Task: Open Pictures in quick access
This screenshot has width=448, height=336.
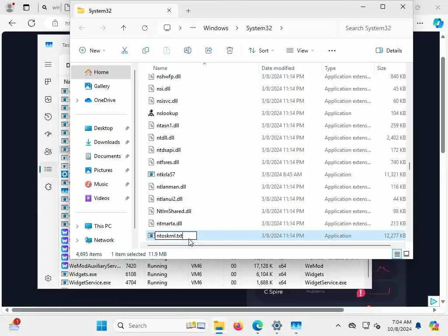Action: pyautogui.click(x=103, y=170)
